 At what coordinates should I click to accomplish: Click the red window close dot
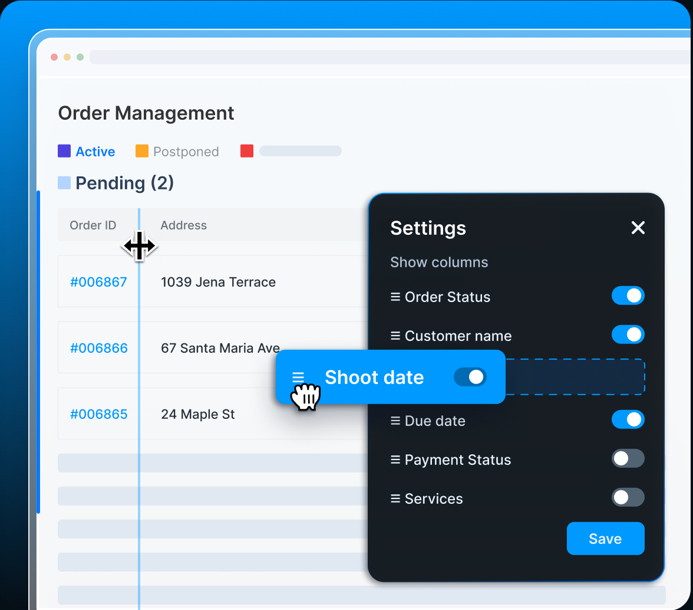[x=54, y=57]
